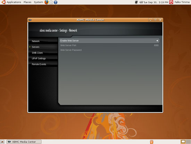Viewport: 191px width, 144px height.
Task: Click the 8080 port value
Action: [156, 45]
